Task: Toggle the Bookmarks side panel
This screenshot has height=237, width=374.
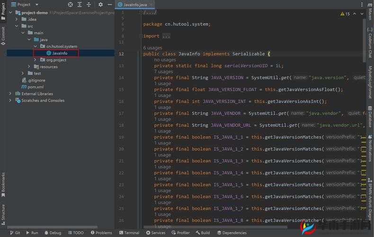Action: [3, 182]
